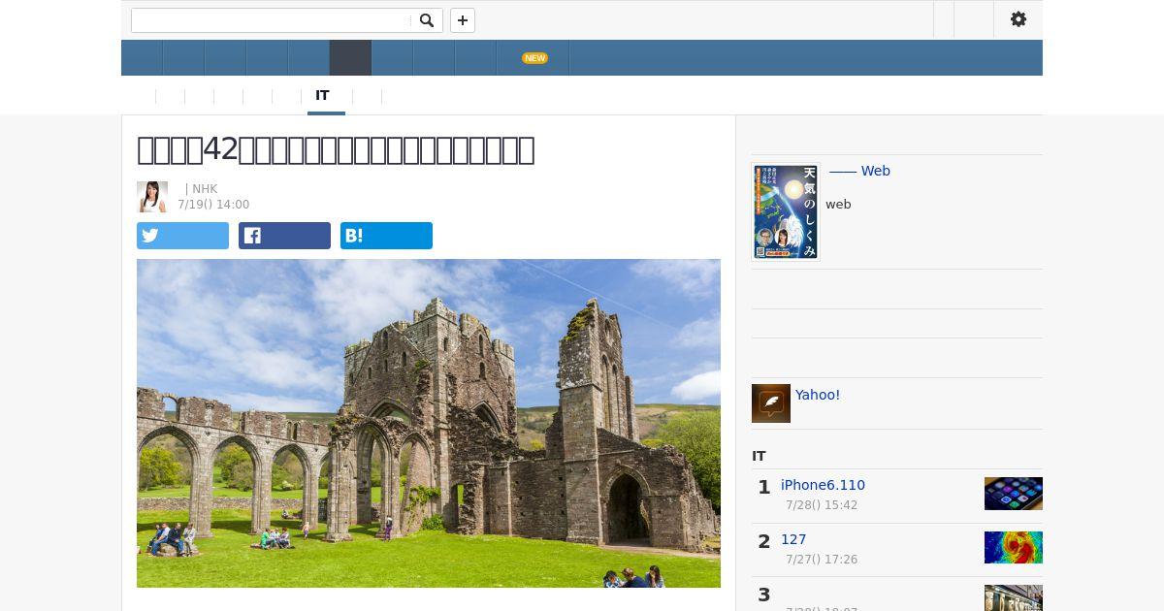Click the magnifier search icon
Screen dimensions: 1164x611
pyautogui.click(x=427, y=20)
